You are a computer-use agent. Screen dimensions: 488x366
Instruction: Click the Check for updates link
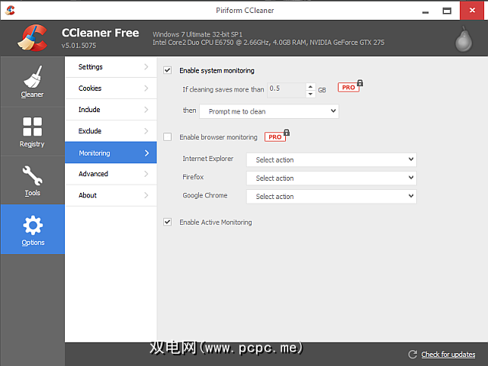[448, 354]
